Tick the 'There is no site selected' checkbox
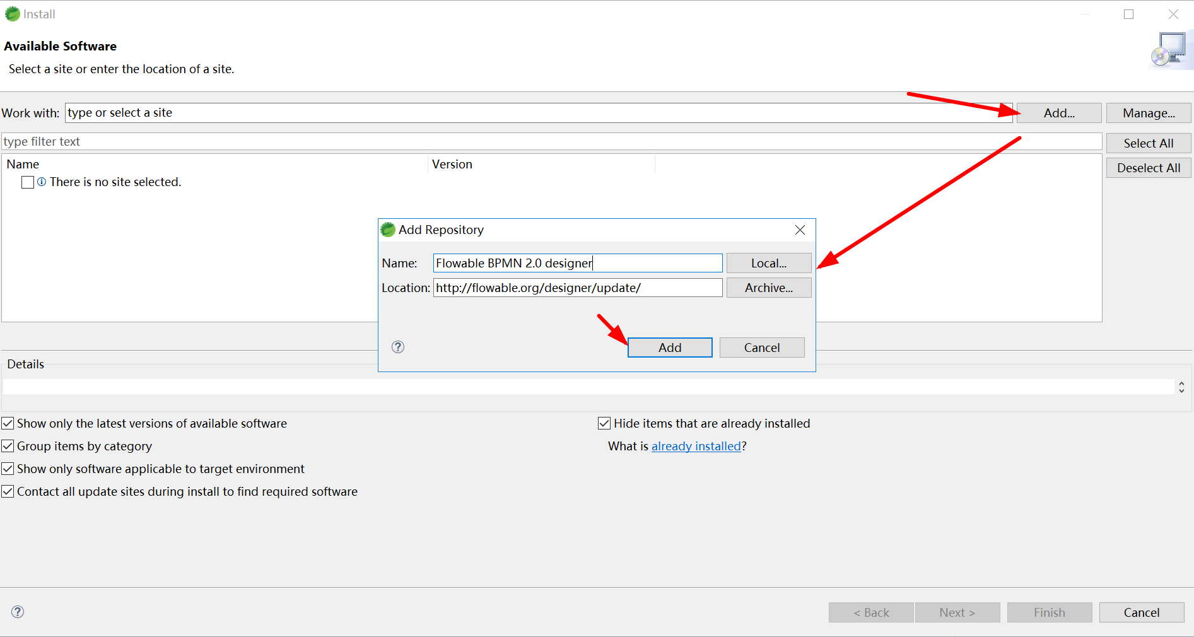The image size is (1194, 637). (28, 182)
